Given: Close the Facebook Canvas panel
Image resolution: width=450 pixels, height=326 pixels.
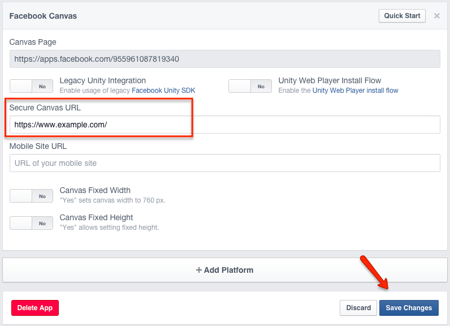Looking at the screenshot, I should coord(436,16).
